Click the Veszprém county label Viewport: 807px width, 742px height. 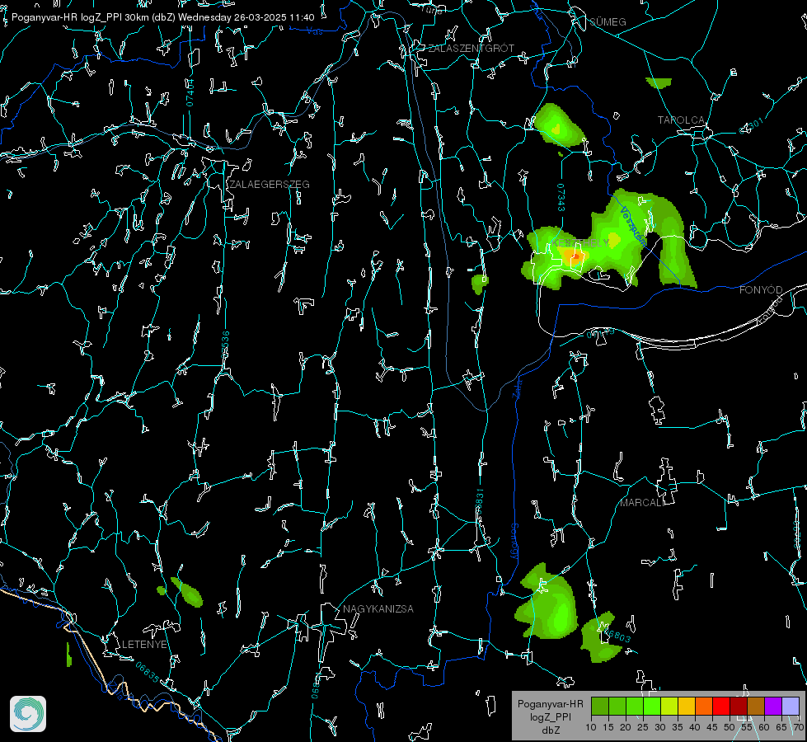click(633, 226)
